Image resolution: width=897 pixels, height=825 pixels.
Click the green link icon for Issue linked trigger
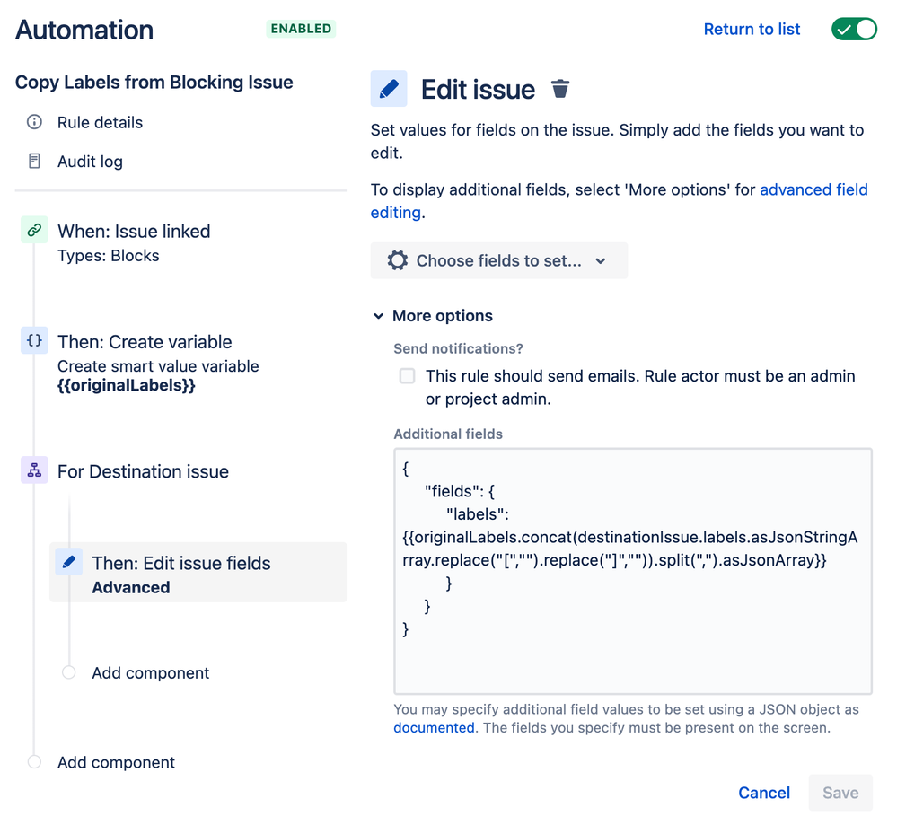[34, 230]
